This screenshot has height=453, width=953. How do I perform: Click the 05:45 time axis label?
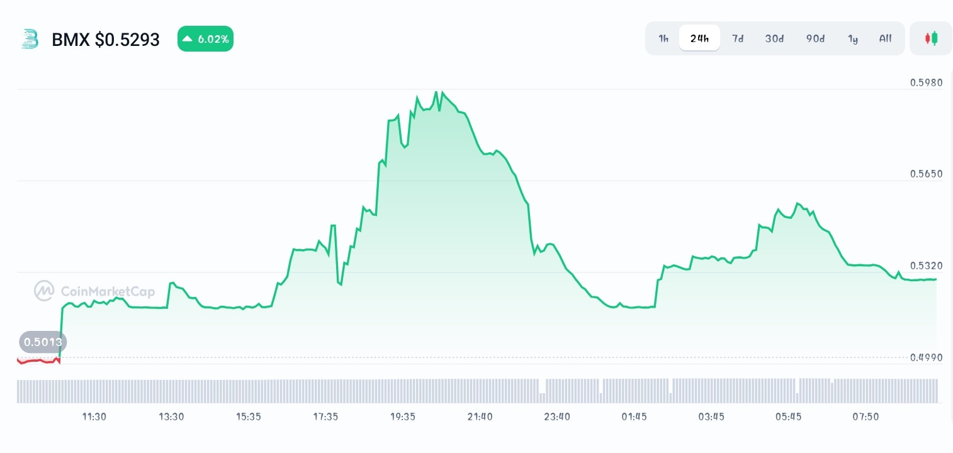tap(789, 417)
